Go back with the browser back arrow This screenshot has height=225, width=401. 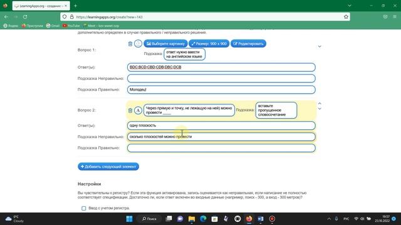[x=6, y=17]
